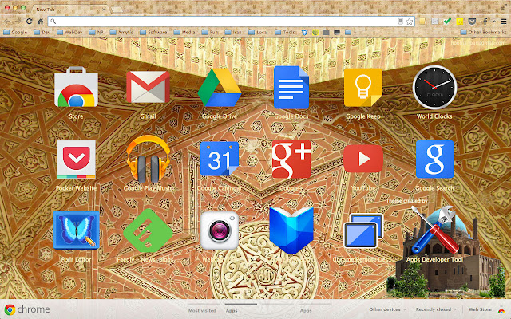
Task: Open the Chrome Web Store app
Action: coord(76,87)
